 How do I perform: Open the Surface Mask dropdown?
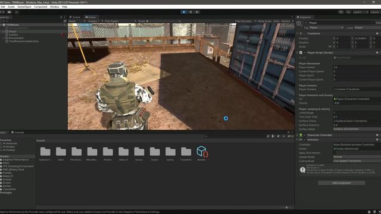[x=357, y=129]
